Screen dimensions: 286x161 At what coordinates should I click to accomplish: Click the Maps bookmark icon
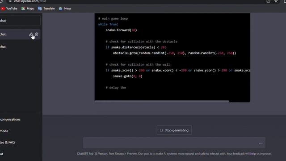23,8
